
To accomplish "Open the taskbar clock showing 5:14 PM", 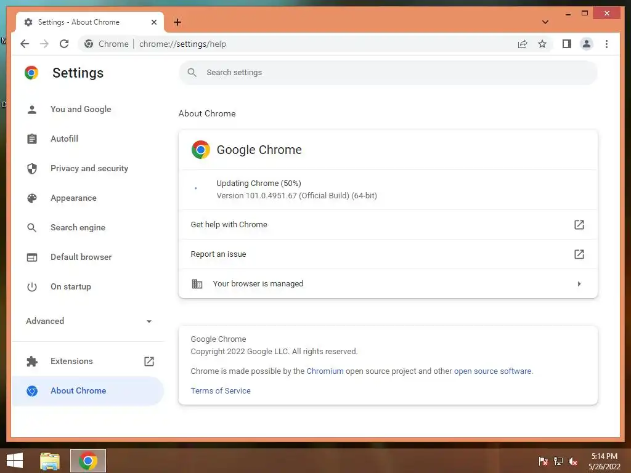I will pyautogui.click(x=605, y=461).
